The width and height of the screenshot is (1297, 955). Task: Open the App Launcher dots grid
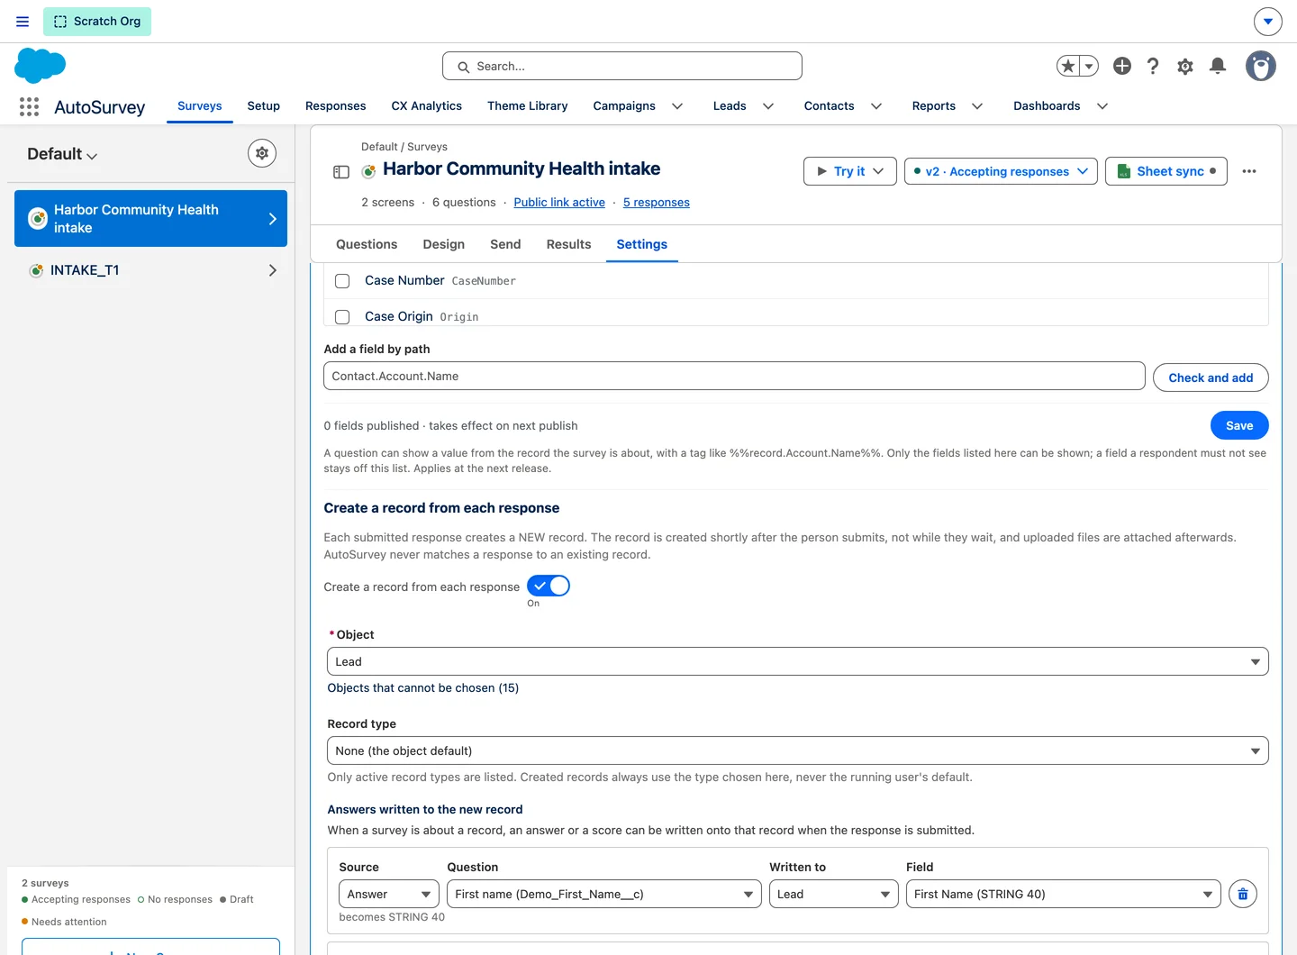[x=29, y=106]
